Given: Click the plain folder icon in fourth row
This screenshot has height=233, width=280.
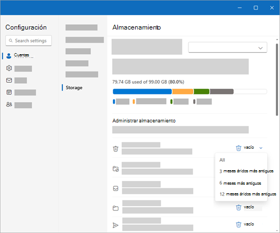Looking at the screenshot, I should click(x=116, y=208).
